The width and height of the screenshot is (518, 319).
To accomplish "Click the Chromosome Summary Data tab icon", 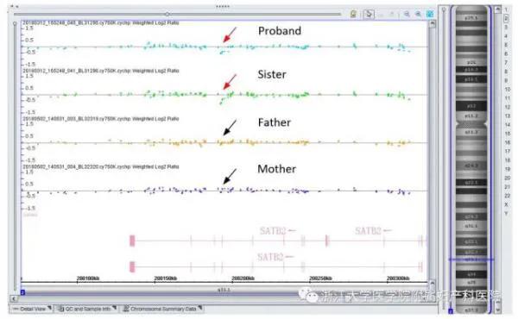I will (126, 309).
